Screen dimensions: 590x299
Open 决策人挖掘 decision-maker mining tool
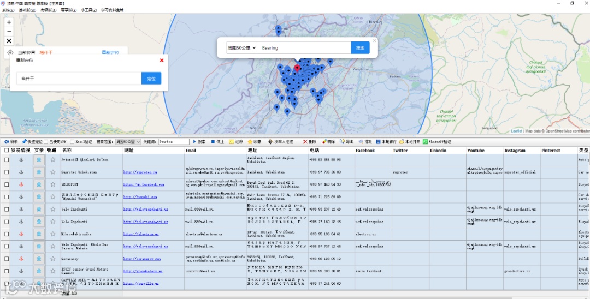pyautogui.click(x=281, y=142)
